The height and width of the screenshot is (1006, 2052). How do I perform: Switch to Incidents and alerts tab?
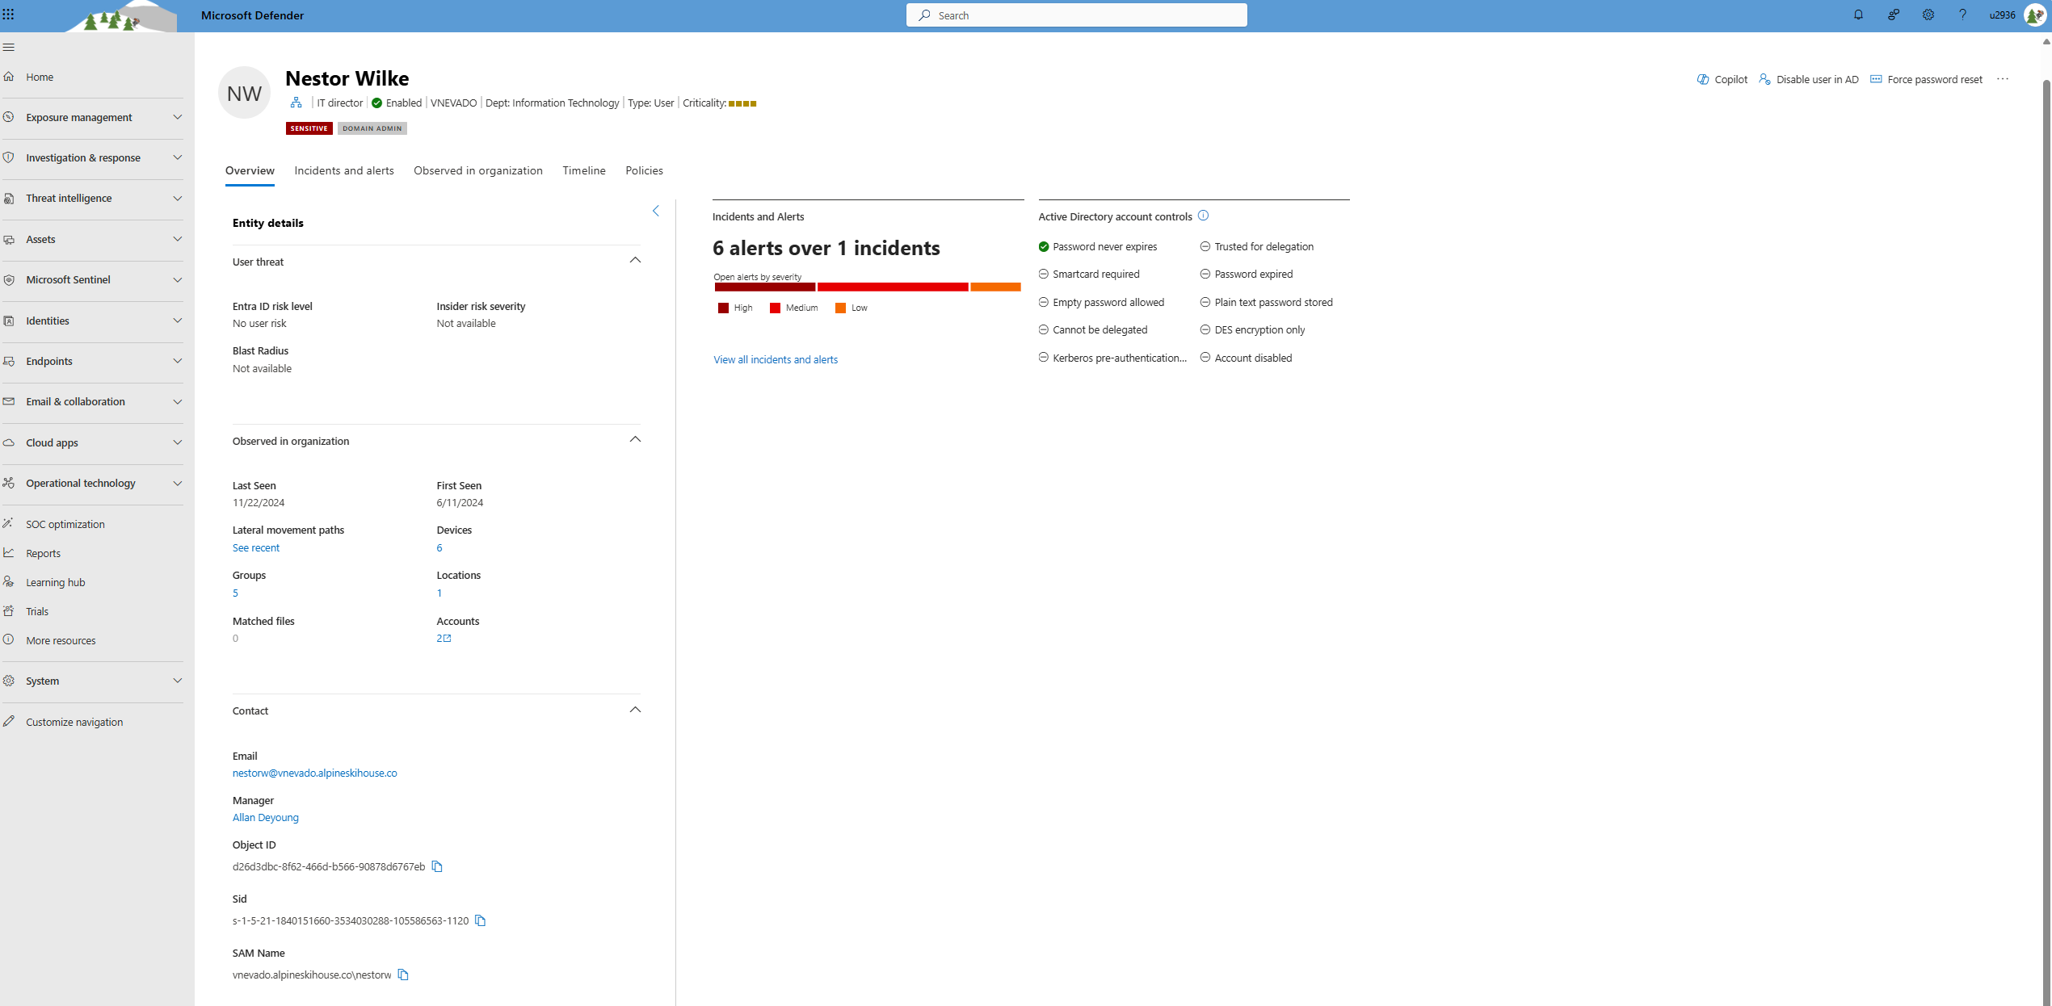point(344,170)
